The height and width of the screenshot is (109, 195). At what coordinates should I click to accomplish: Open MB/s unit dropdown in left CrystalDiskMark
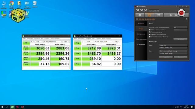point(66,42)
